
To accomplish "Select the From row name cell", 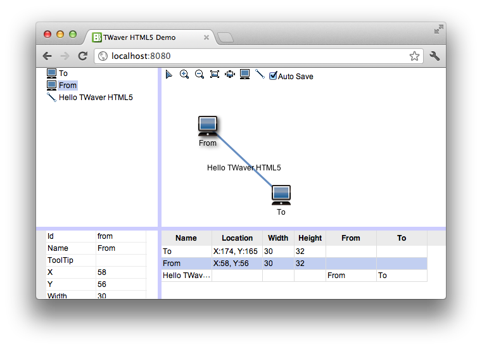I will [186, 263].
